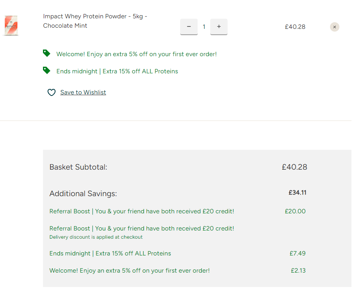
Task: Click the tag icon beside Welcome offer
Action: (x=47, y=53)
